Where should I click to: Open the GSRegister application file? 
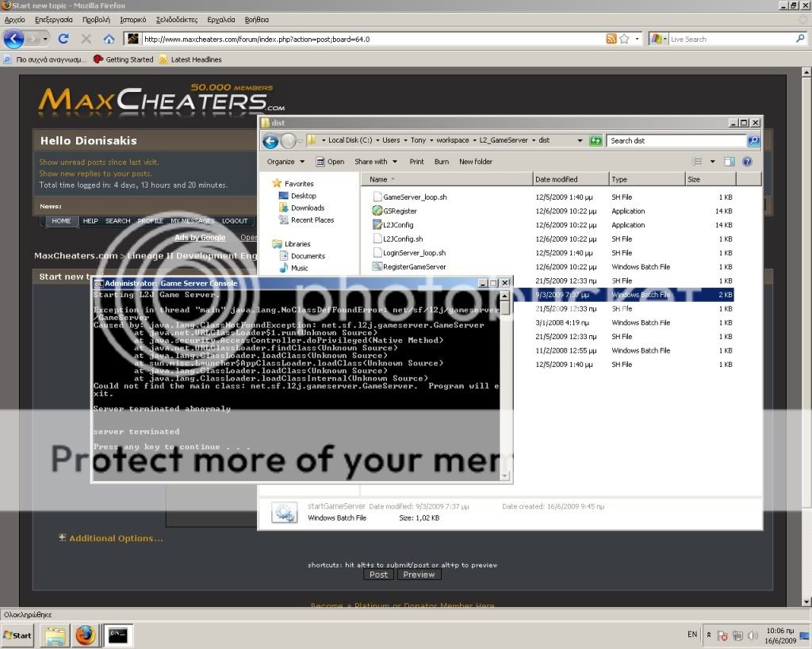[400, 212]
